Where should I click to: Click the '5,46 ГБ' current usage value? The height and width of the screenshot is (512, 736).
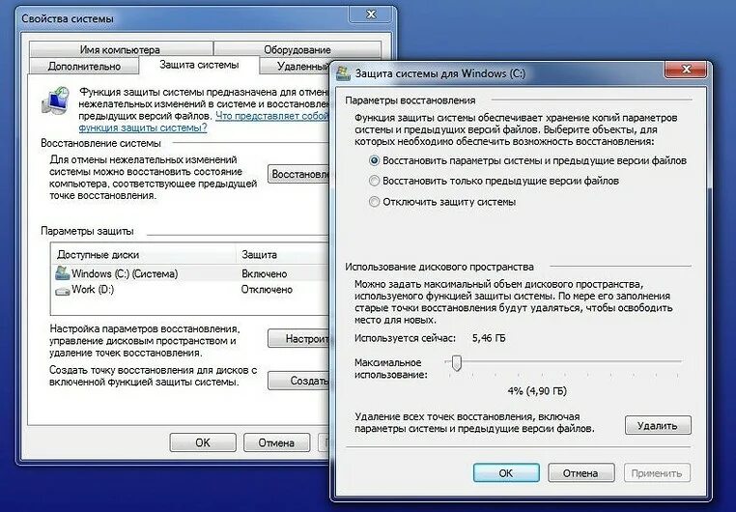489,338
